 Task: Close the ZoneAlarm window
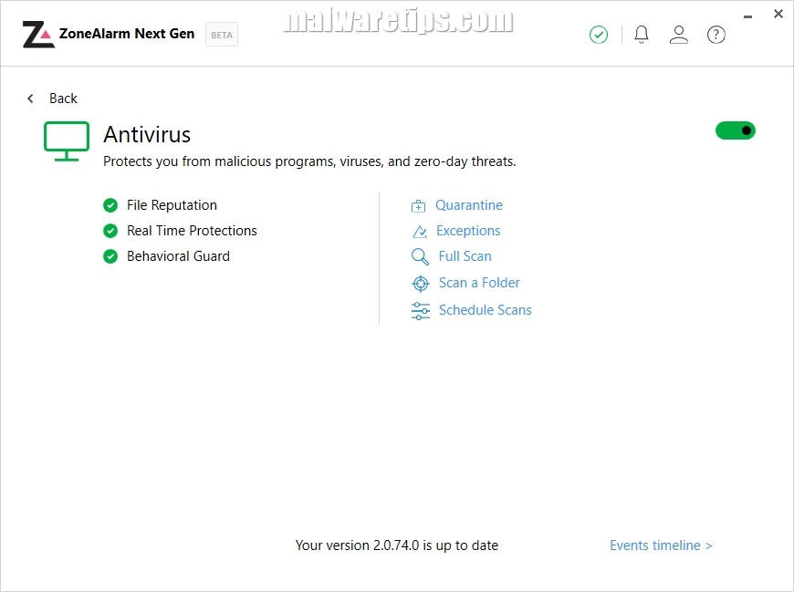(778, 15)
